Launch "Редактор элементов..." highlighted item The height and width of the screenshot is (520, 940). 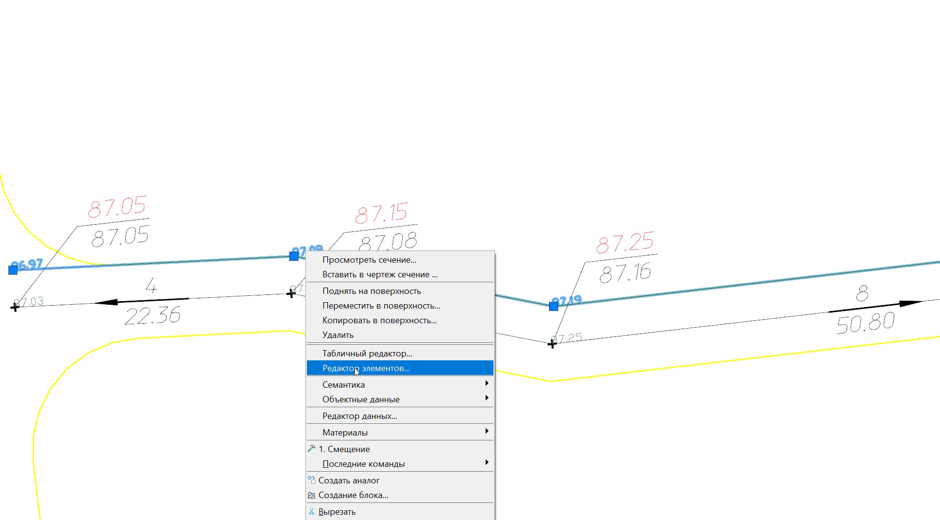pyautogui.click(x=366, y=368)
